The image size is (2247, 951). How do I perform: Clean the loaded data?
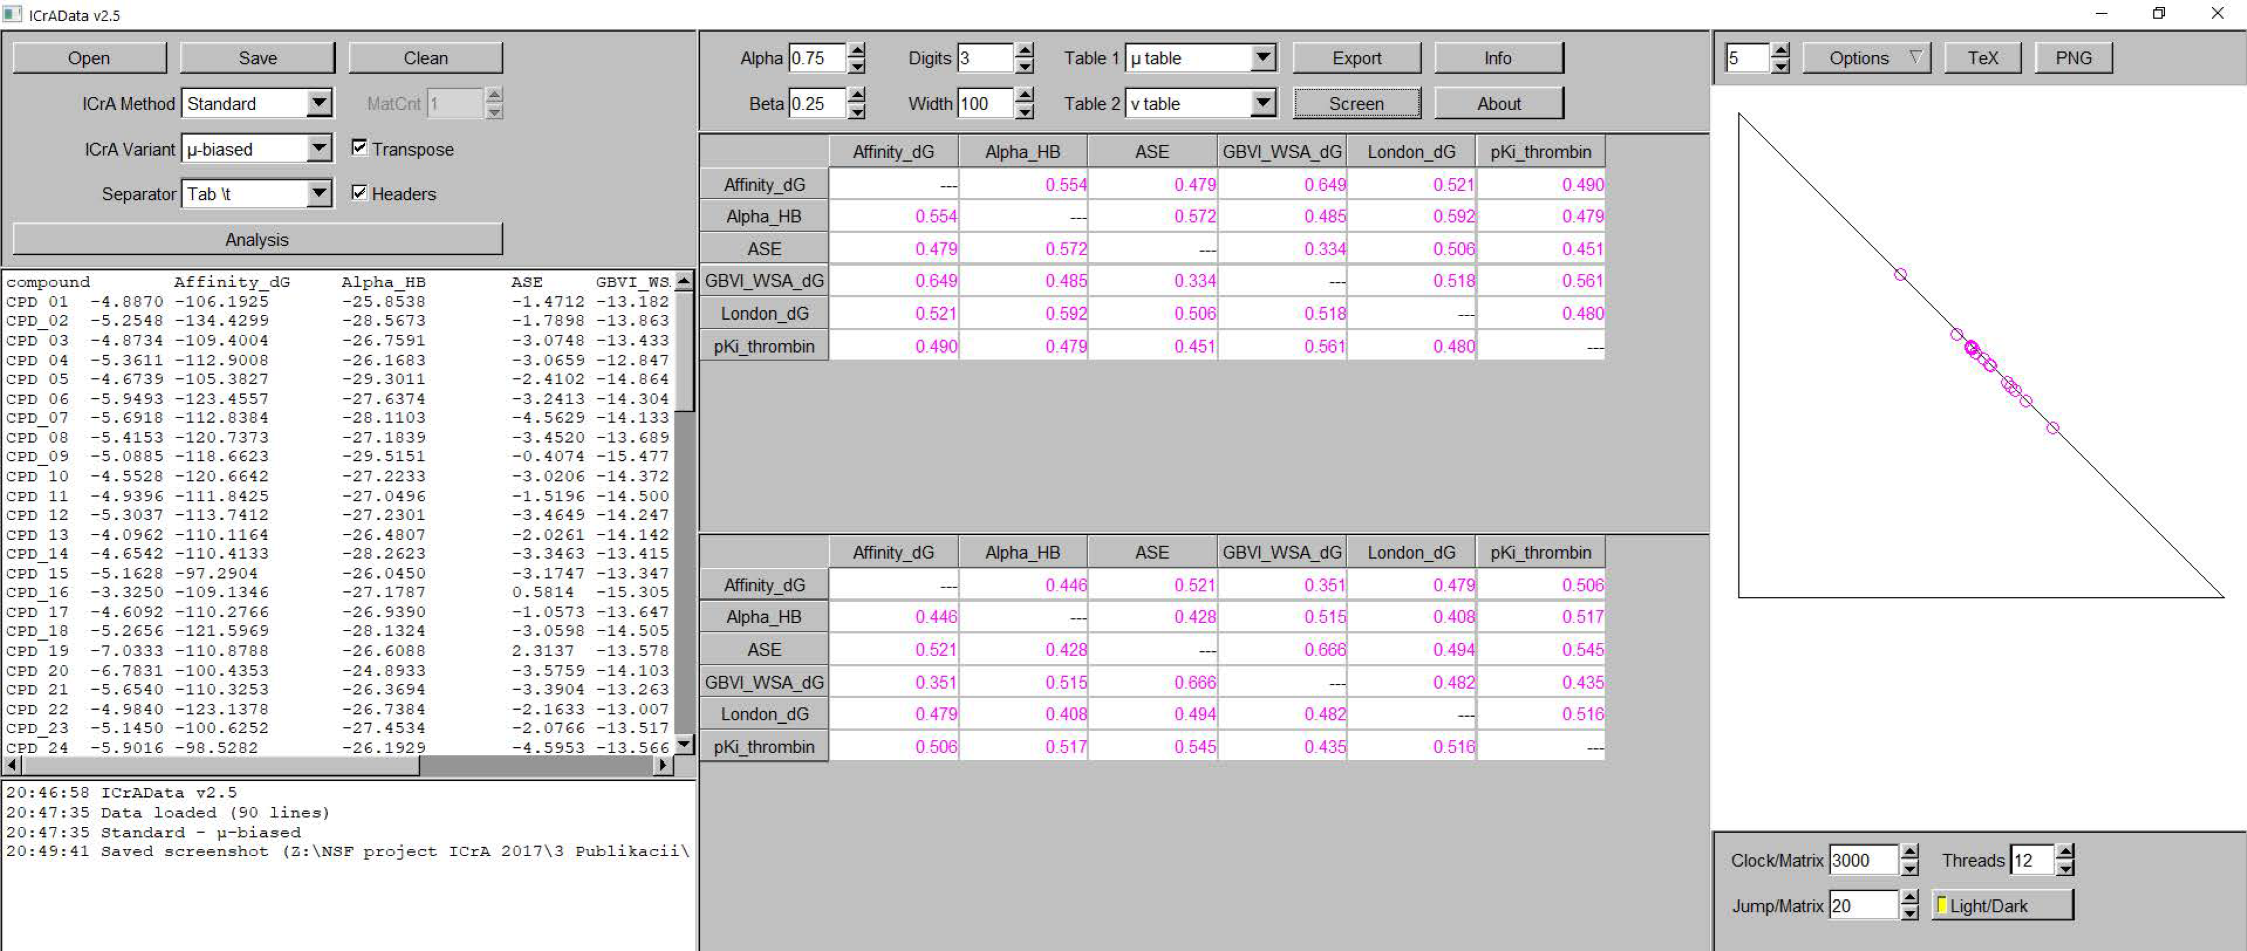426,57
